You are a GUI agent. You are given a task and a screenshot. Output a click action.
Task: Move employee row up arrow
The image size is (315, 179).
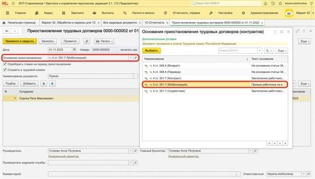click(x=44, y=84)
